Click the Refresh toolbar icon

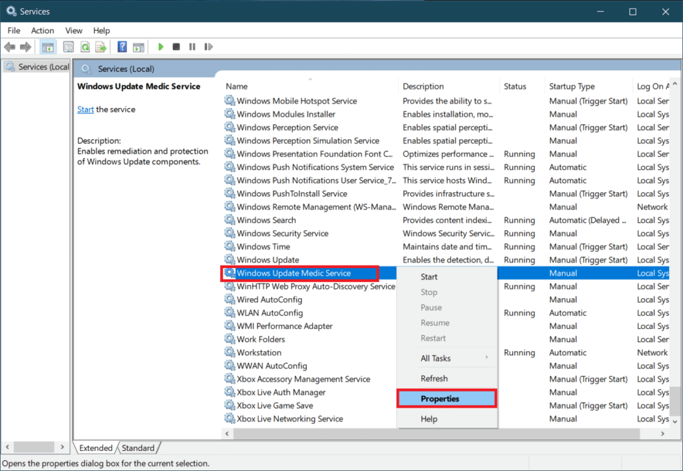(86, 46)
